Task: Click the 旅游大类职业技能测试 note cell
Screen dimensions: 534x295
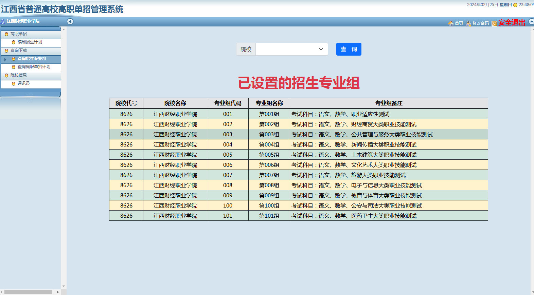Action: point(389,175)
